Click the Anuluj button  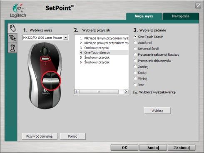(153, 148)
